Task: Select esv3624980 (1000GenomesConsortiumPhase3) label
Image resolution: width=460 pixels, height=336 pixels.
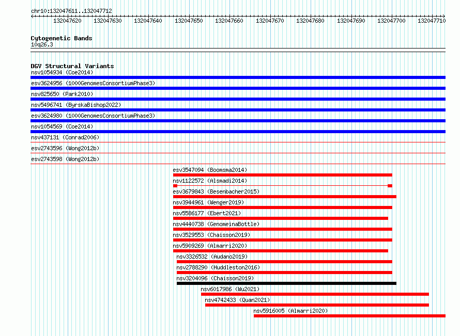Action: (93, 116)
